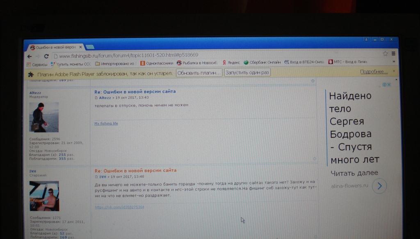Follow the Подробнее link in the warning bar
This screenshot has width=420, height=239.
click(374, 72)
